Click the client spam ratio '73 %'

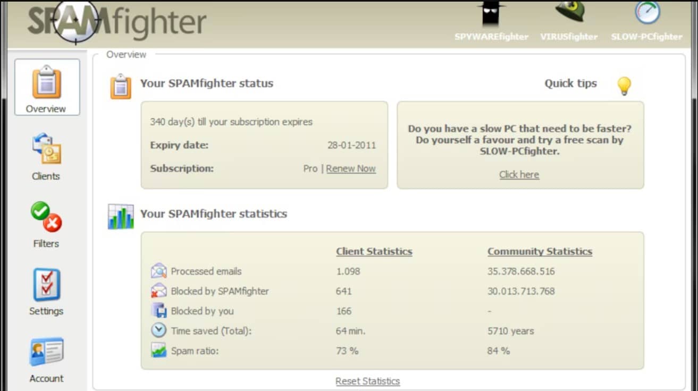pos(347,351)
